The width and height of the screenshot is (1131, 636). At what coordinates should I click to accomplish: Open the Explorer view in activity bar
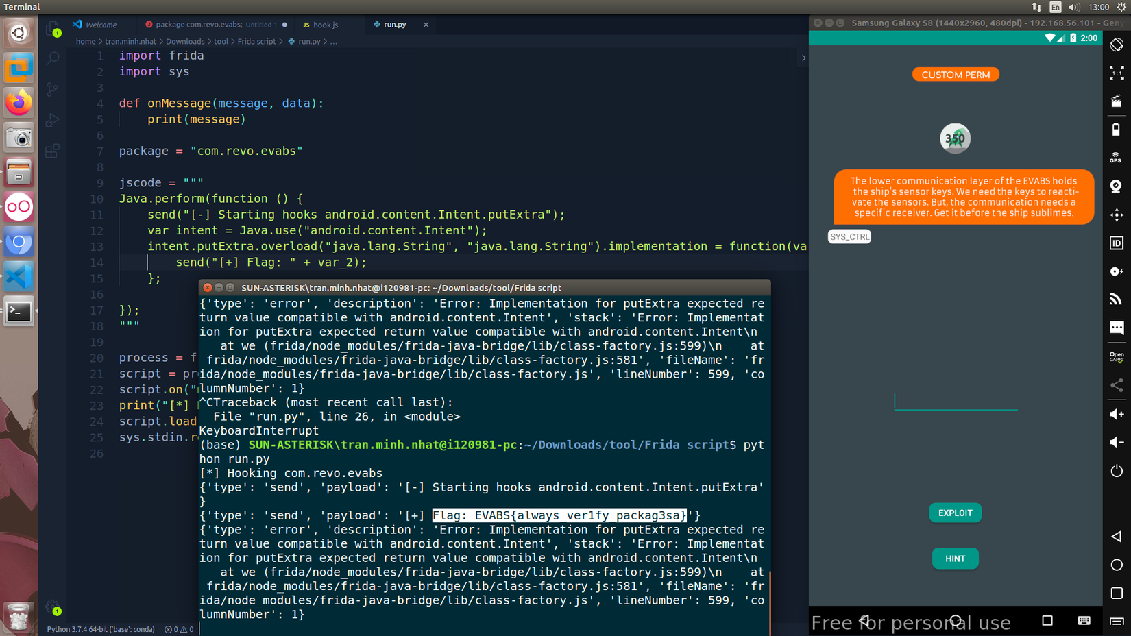pos(53,29)
